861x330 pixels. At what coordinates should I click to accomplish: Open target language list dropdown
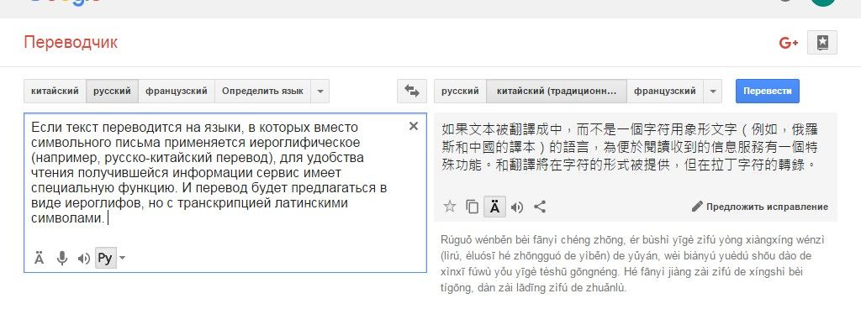click(x=713, y=91)
